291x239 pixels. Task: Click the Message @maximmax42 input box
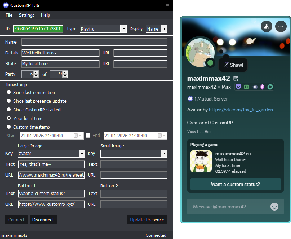pos(235,207)
